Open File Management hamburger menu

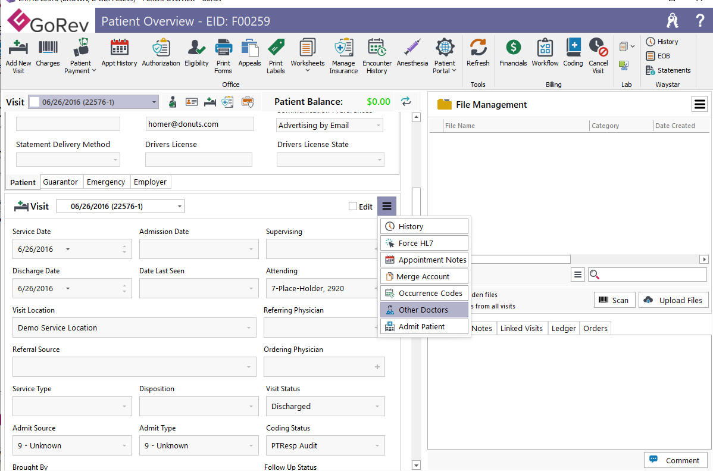point(699,105)
